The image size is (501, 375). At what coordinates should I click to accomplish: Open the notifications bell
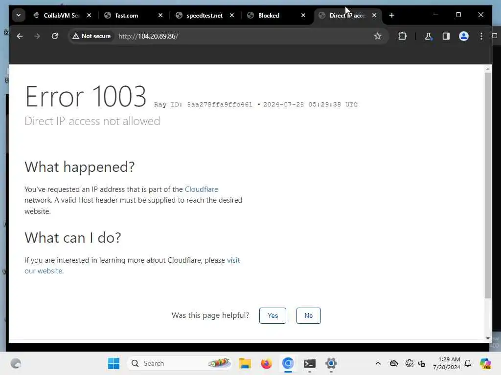pyautogui.click(x=468, y=363)
